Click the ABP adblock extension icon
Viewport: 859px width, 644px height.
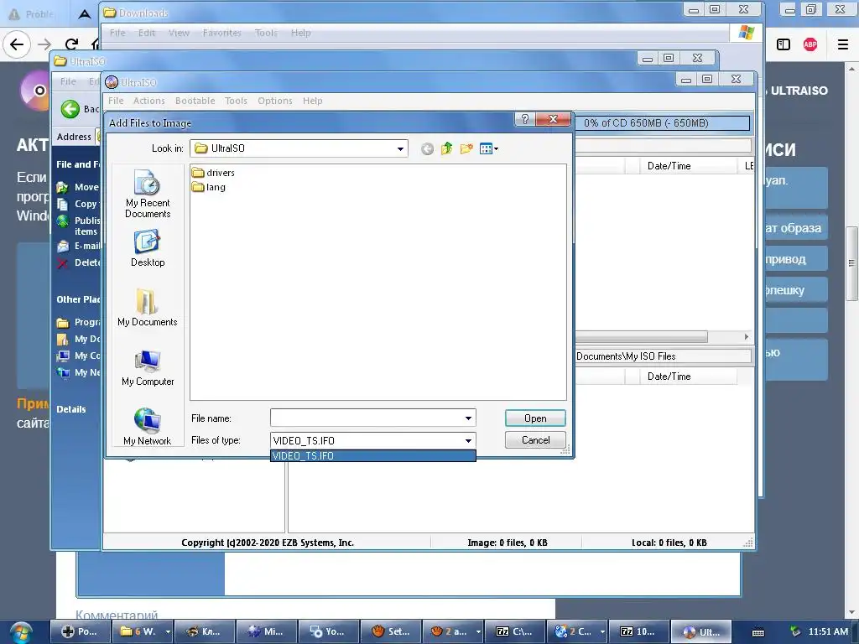tap(810, 44)
